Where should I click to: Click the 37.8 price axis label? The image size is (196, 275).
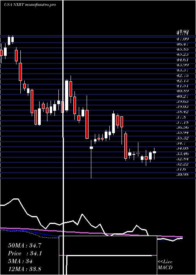pyautogui.click(x=181, y=117)
